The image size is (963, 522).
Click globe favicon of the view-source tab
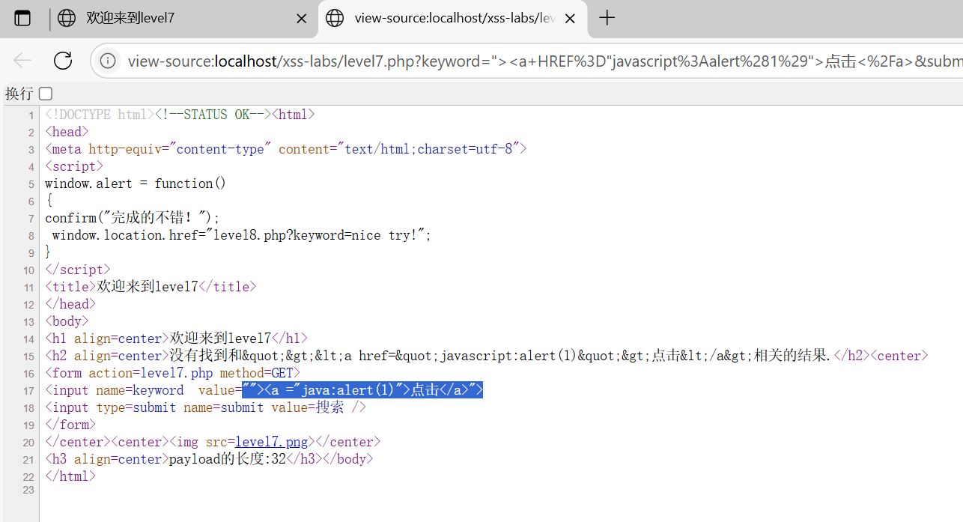[335, 18]
